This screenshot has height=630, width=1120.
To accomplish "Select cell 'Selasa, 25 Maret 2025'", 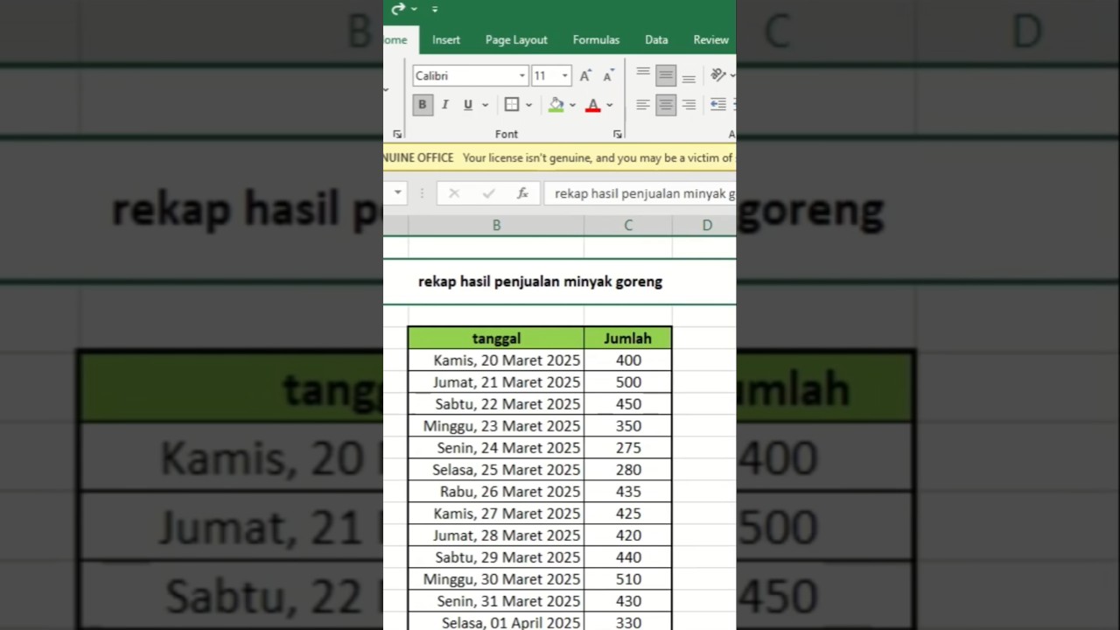I will point(496,470).
